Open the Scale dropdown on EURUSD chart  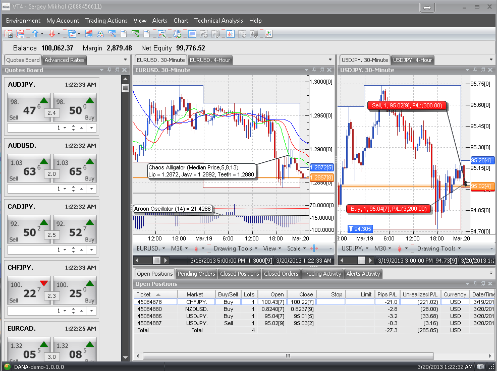click(x=296, y=249)
